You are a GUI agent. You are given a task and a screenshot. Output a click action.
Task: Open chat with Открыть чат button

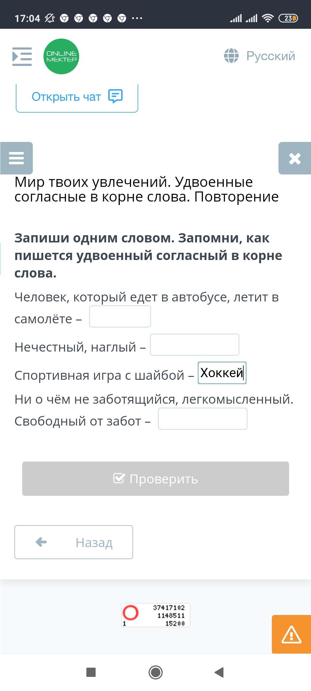pos(77,97)
